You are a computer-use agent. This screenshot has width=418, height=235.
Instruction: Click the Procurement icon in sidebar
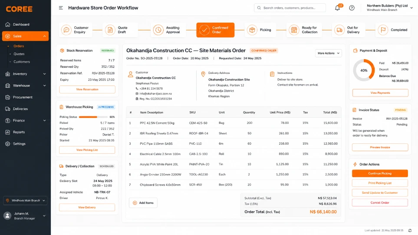coord(8,97)
